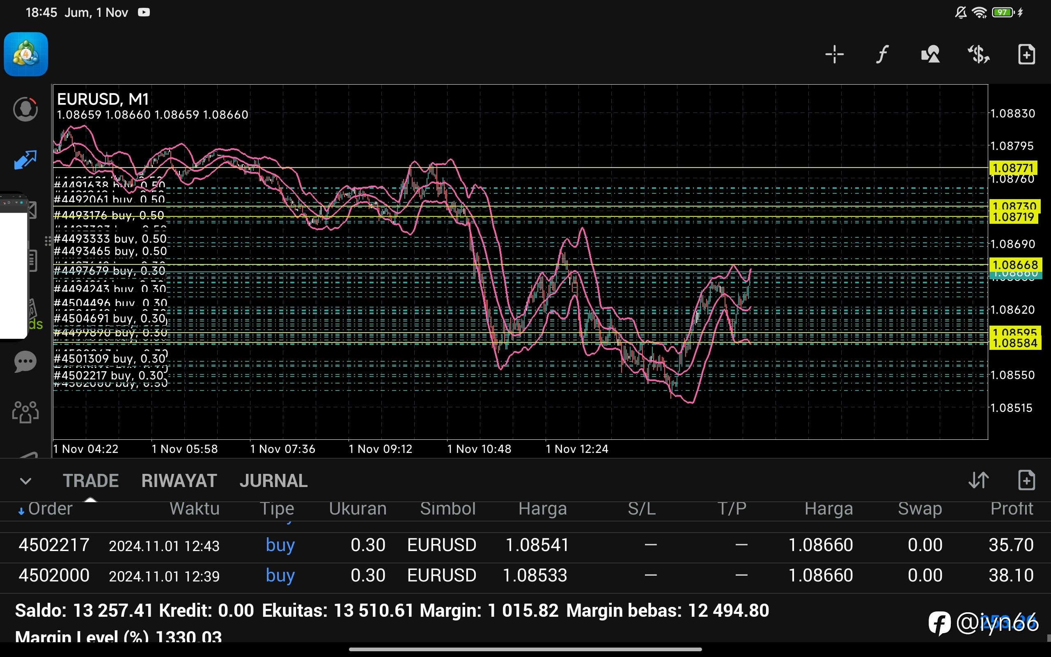The width and height of the screenshot is (1051, 657).
Task: Click open price 1.08533
Action: pyautogui.click(x=535, y=576)
